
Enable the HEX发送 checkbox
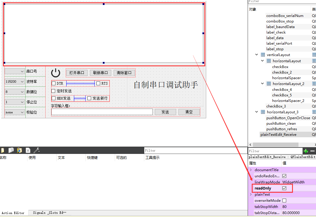click(54, 98)
